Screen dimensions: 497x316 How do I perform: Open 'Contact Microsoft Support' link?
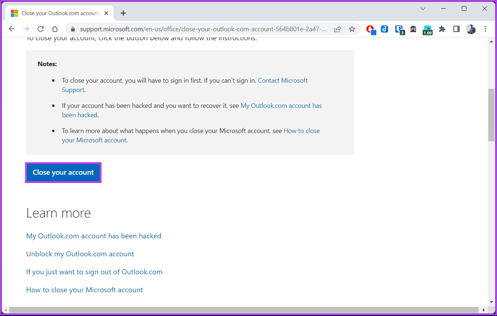(x=185, y=85)
